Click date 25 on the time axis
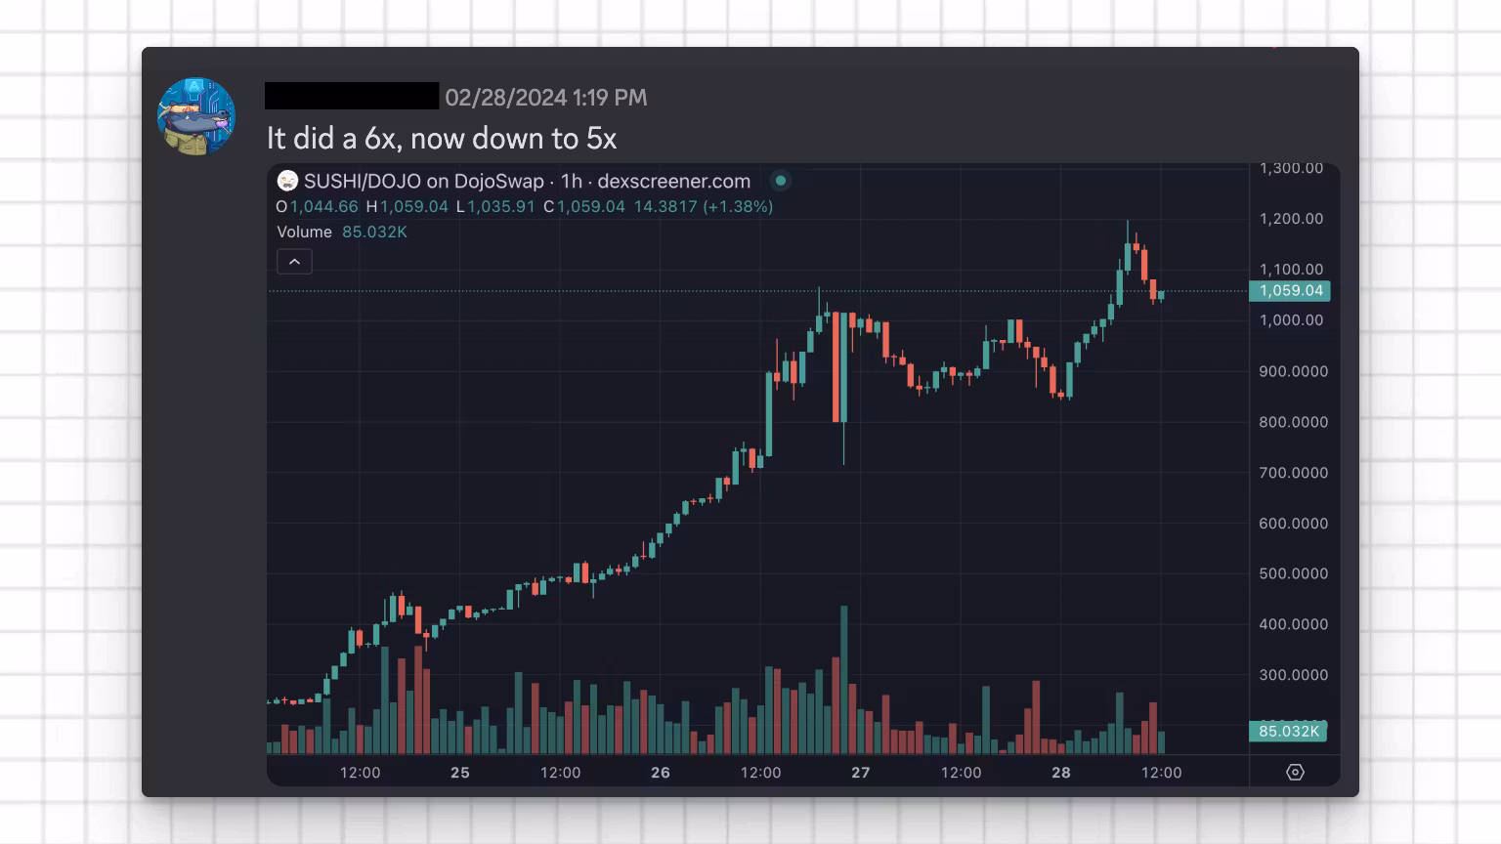 coord(460,773)
